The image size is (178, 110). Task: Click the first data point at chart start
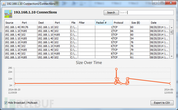point(15,83)
